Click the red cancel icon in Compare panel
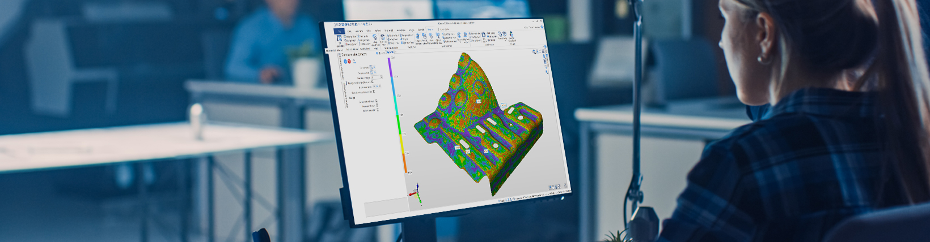Viewport: 930px width, 242px height. (x=349, y=61)
